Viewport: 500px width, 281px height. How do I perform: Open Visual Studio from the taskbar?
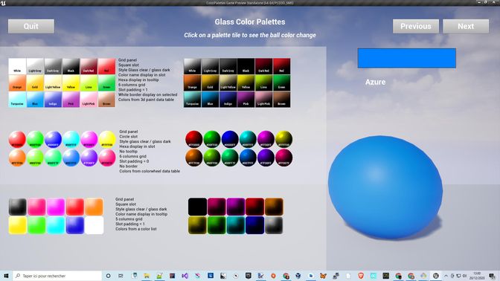click(x=185, y=276)
